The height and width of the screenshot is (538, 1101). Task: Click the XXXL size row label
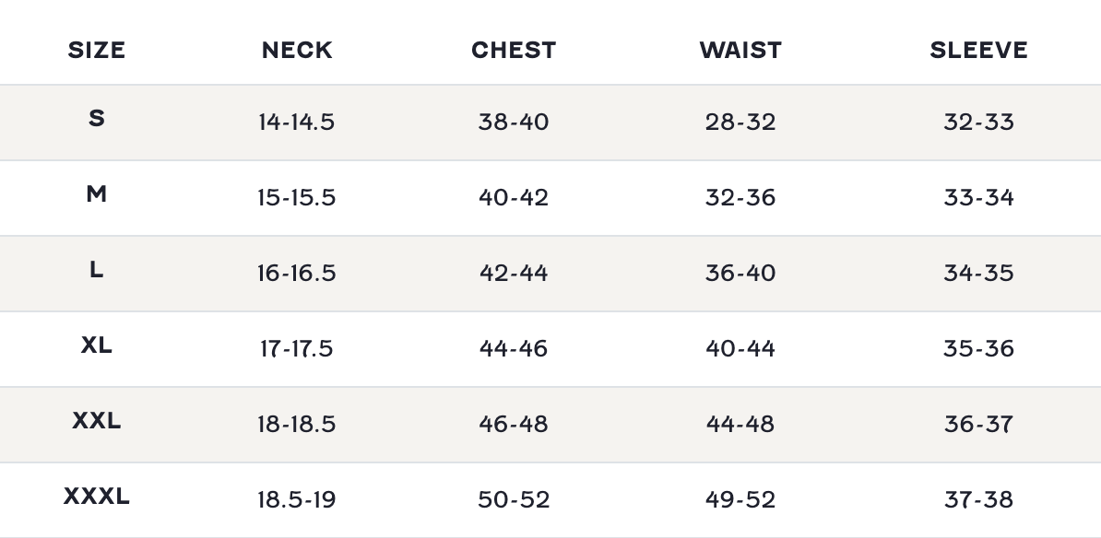pos(96,497)
